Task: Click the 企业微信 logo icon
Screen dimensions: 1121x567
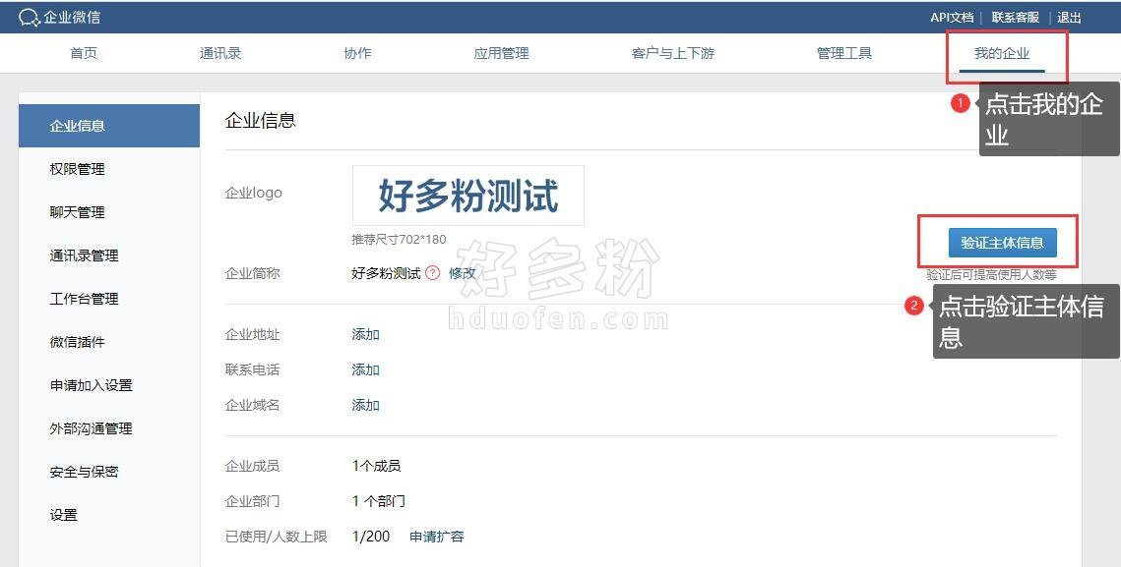Action: 30,17
